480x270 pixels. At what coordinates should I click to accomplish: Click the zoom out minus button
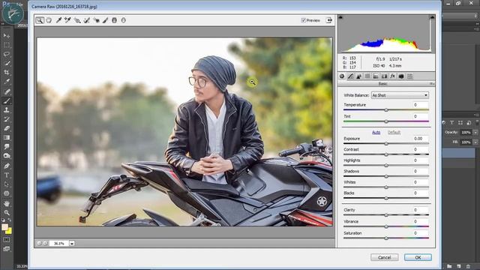39,243
